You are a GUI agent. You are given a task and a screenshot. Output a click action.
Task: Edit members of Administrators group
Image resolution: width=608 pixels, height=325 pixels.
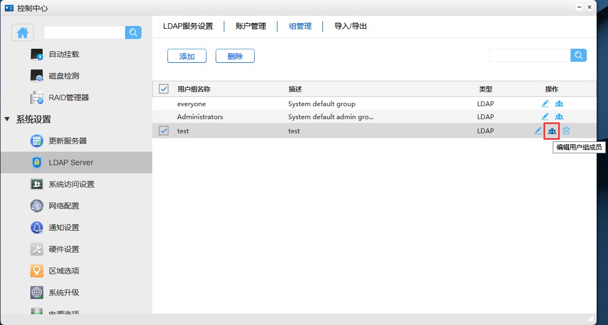559,116
